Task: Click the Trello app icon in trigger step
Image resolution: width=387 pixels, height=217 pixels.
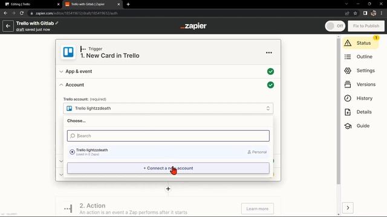Action: 68,52
